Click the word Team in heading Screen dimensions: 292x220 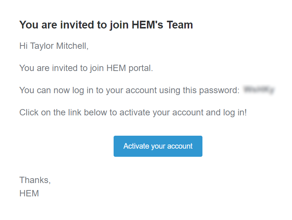180,25
